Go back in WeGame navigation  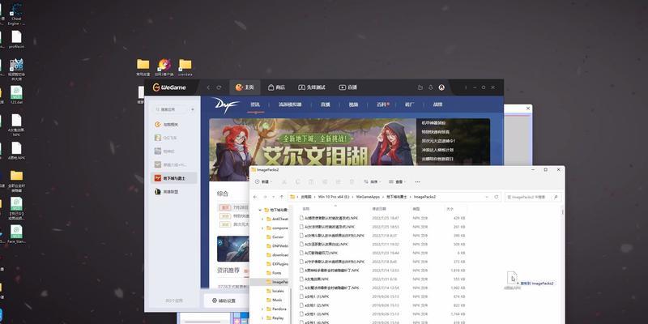[208, 87]
